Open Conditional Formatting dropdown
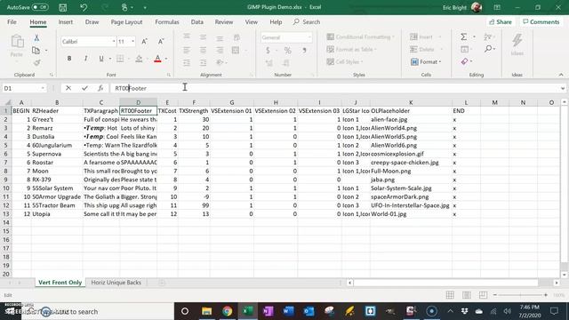Screen dimensions: 569x320 360,37
